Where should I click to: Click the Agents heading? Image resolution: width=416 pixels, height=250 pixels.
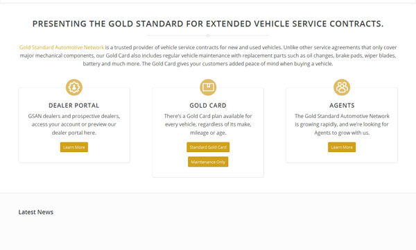point(342,106)
